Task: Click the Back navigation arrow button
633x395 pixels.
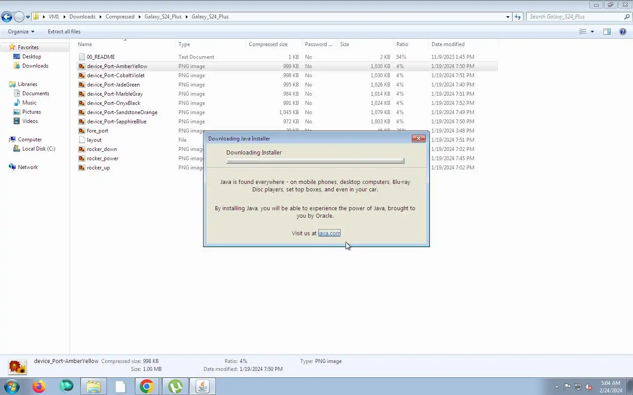Action: point(7,17)
